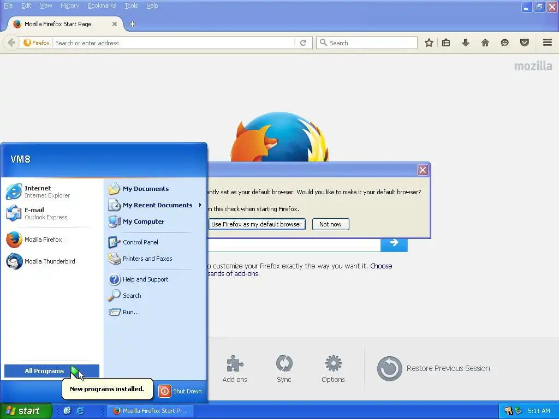The image size is (559, 419).
Task: Open the Tools menu
Action: pyautogui.click(x=131, y=5)
